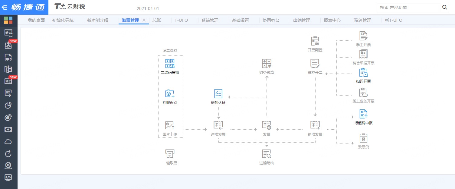Open the 进销稽核 audit icon

coord(267,154)
